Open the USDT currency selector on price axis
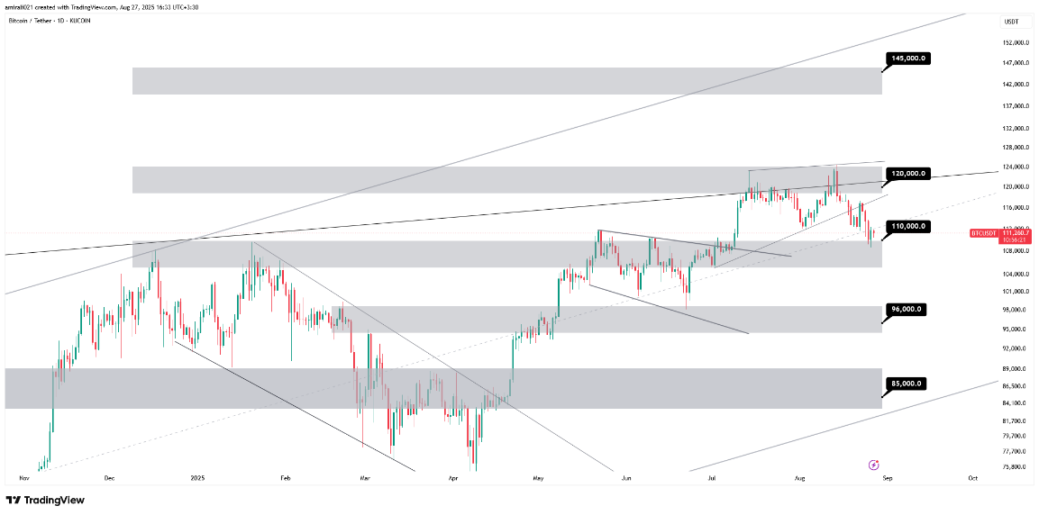1039x515 pixels. (x=1011, y=22)
